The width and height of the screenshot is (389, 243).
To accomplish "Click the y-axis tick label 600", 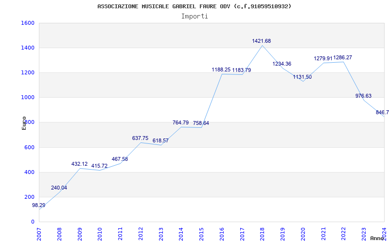I will tap(29, 148).
